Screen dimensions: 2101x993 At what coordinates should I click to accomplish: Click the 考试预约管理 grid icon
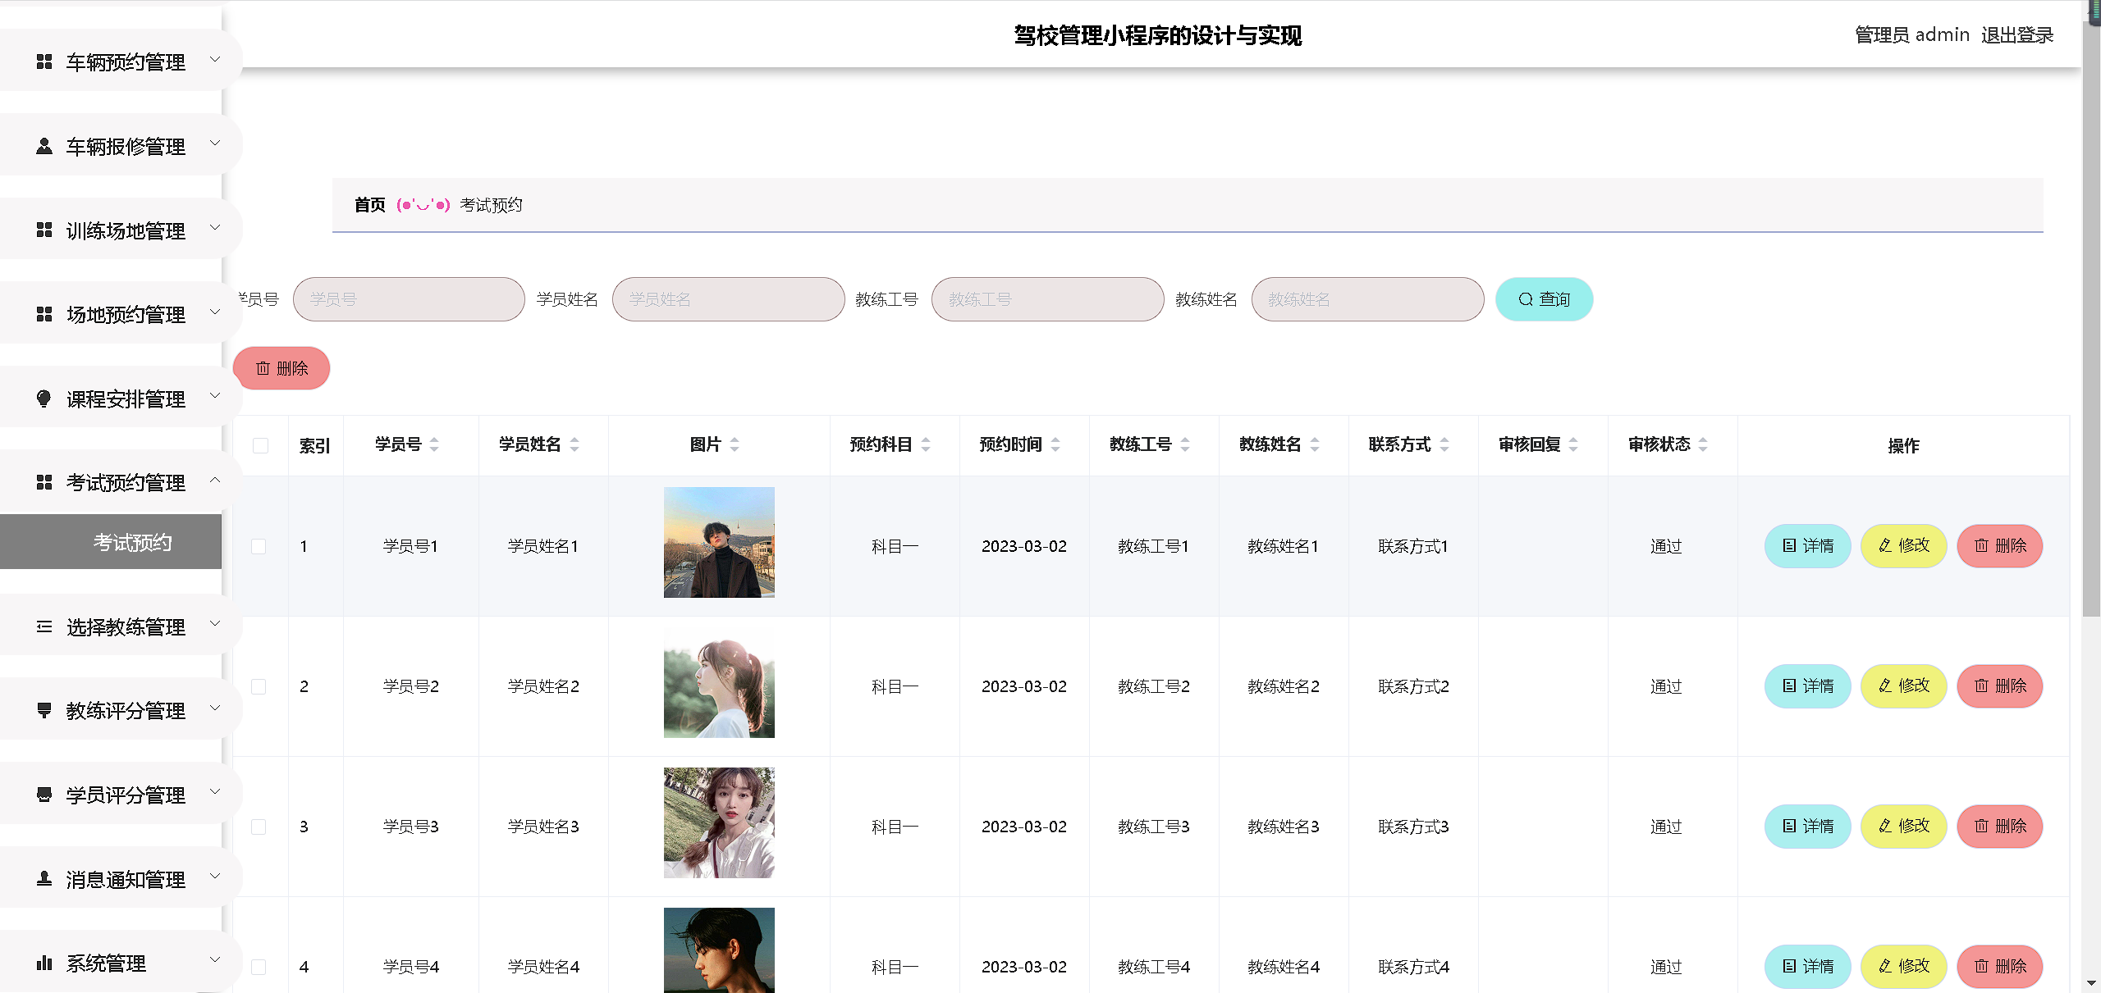click(x=44, y=482)
